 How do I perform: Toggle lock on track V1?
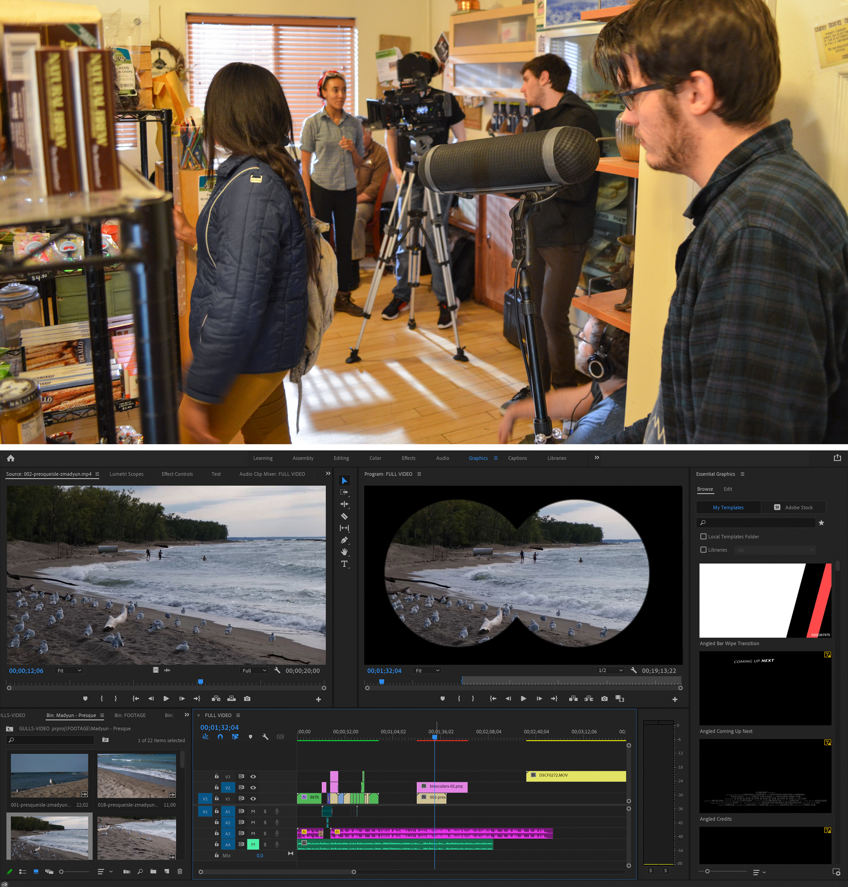pyautogui.click(x=216, y=798)
